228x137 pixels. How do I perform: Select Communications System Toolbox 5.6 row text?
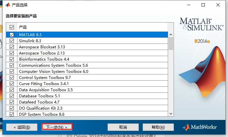53,65
